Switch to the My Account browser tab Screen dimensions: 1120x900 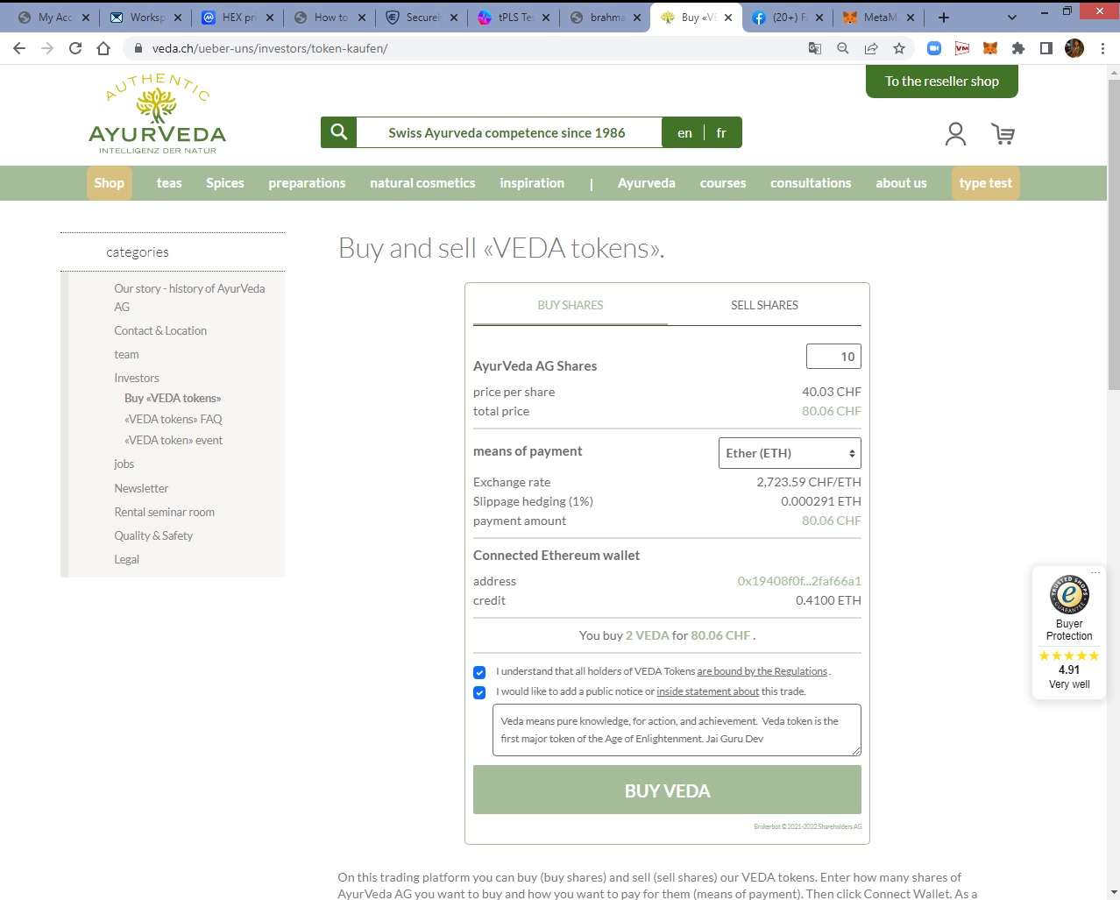point(53,17)
